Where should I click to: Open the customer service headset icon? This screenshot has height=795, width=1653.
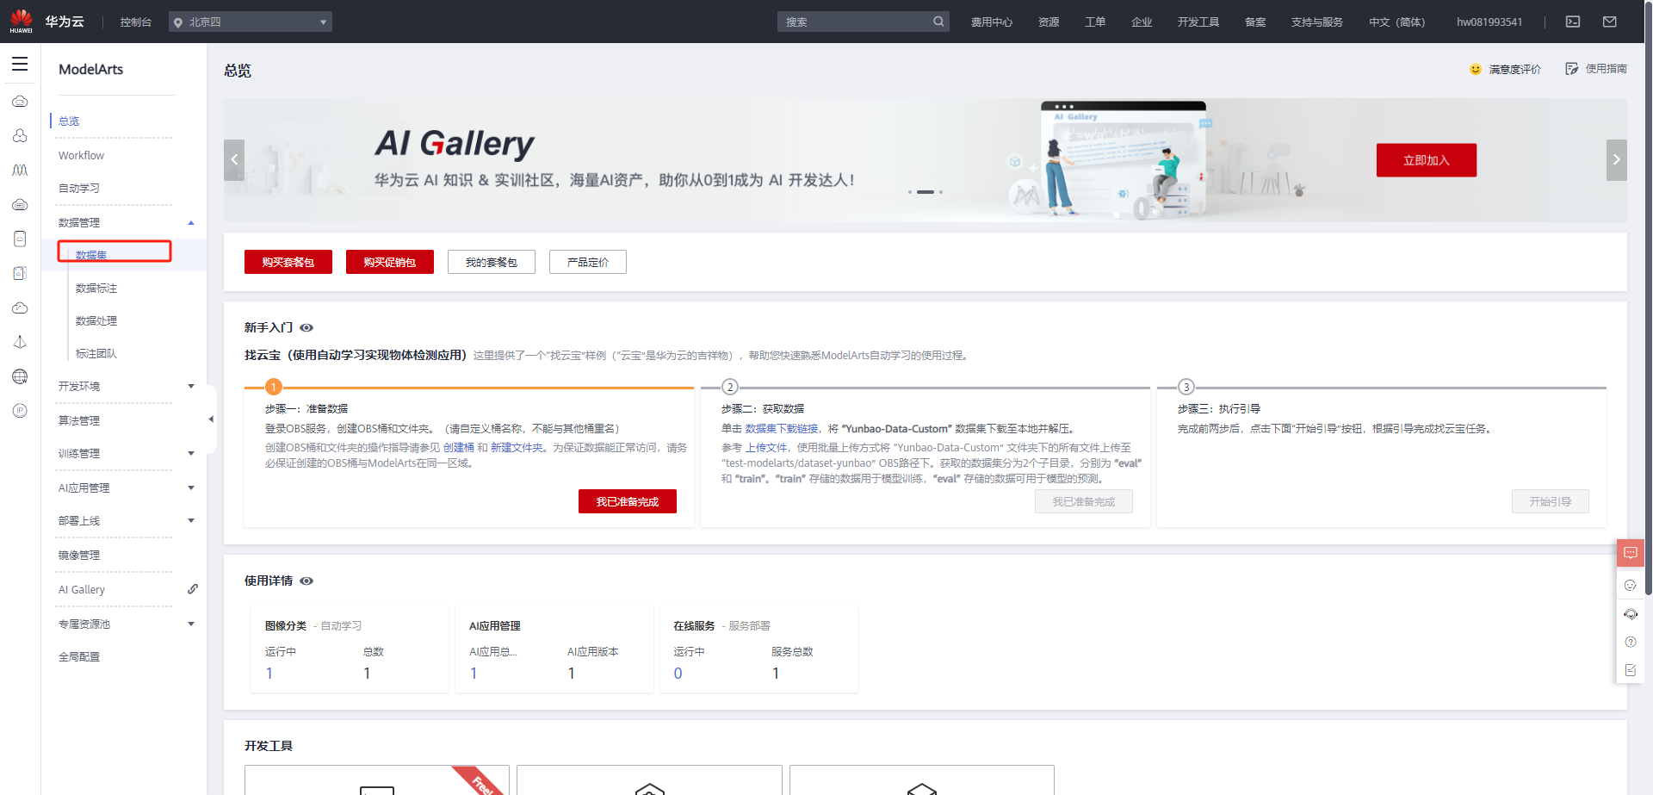coord(1631,614)
